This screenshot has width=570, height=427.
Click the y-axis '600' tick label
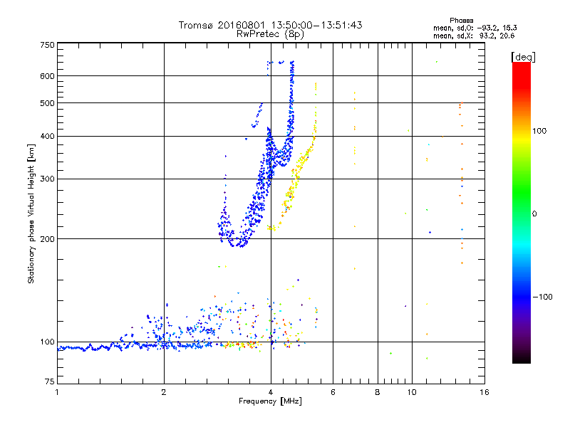pyautogui.click(x=47, y=76)
